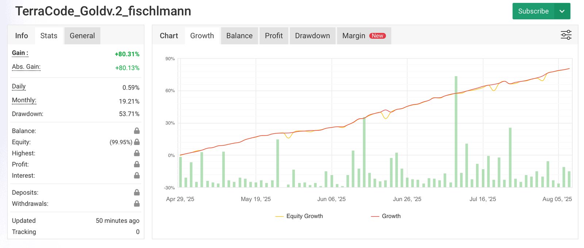Click the lock icon next to Highest
This screenshot has width=584, height=248.
(137, 153)
